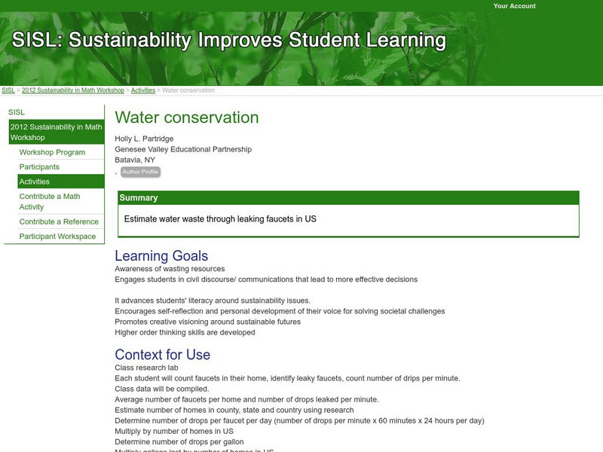
Task: Open 2012 Sustainability in Math Workshop breadcrumb
Action: (72, 90)
